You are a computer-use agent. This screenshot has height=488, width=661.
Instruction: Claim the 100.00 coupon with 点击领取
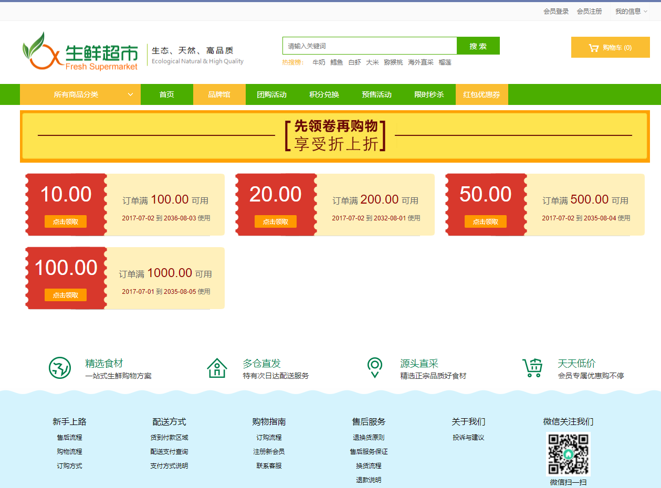66,295
